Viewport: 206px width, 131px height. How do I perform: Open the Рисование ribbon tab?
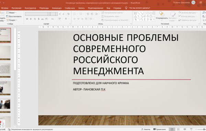coord(16,8)
